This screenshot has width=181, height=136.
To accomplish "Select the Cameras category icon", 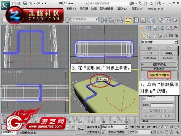I will point(160,36).
